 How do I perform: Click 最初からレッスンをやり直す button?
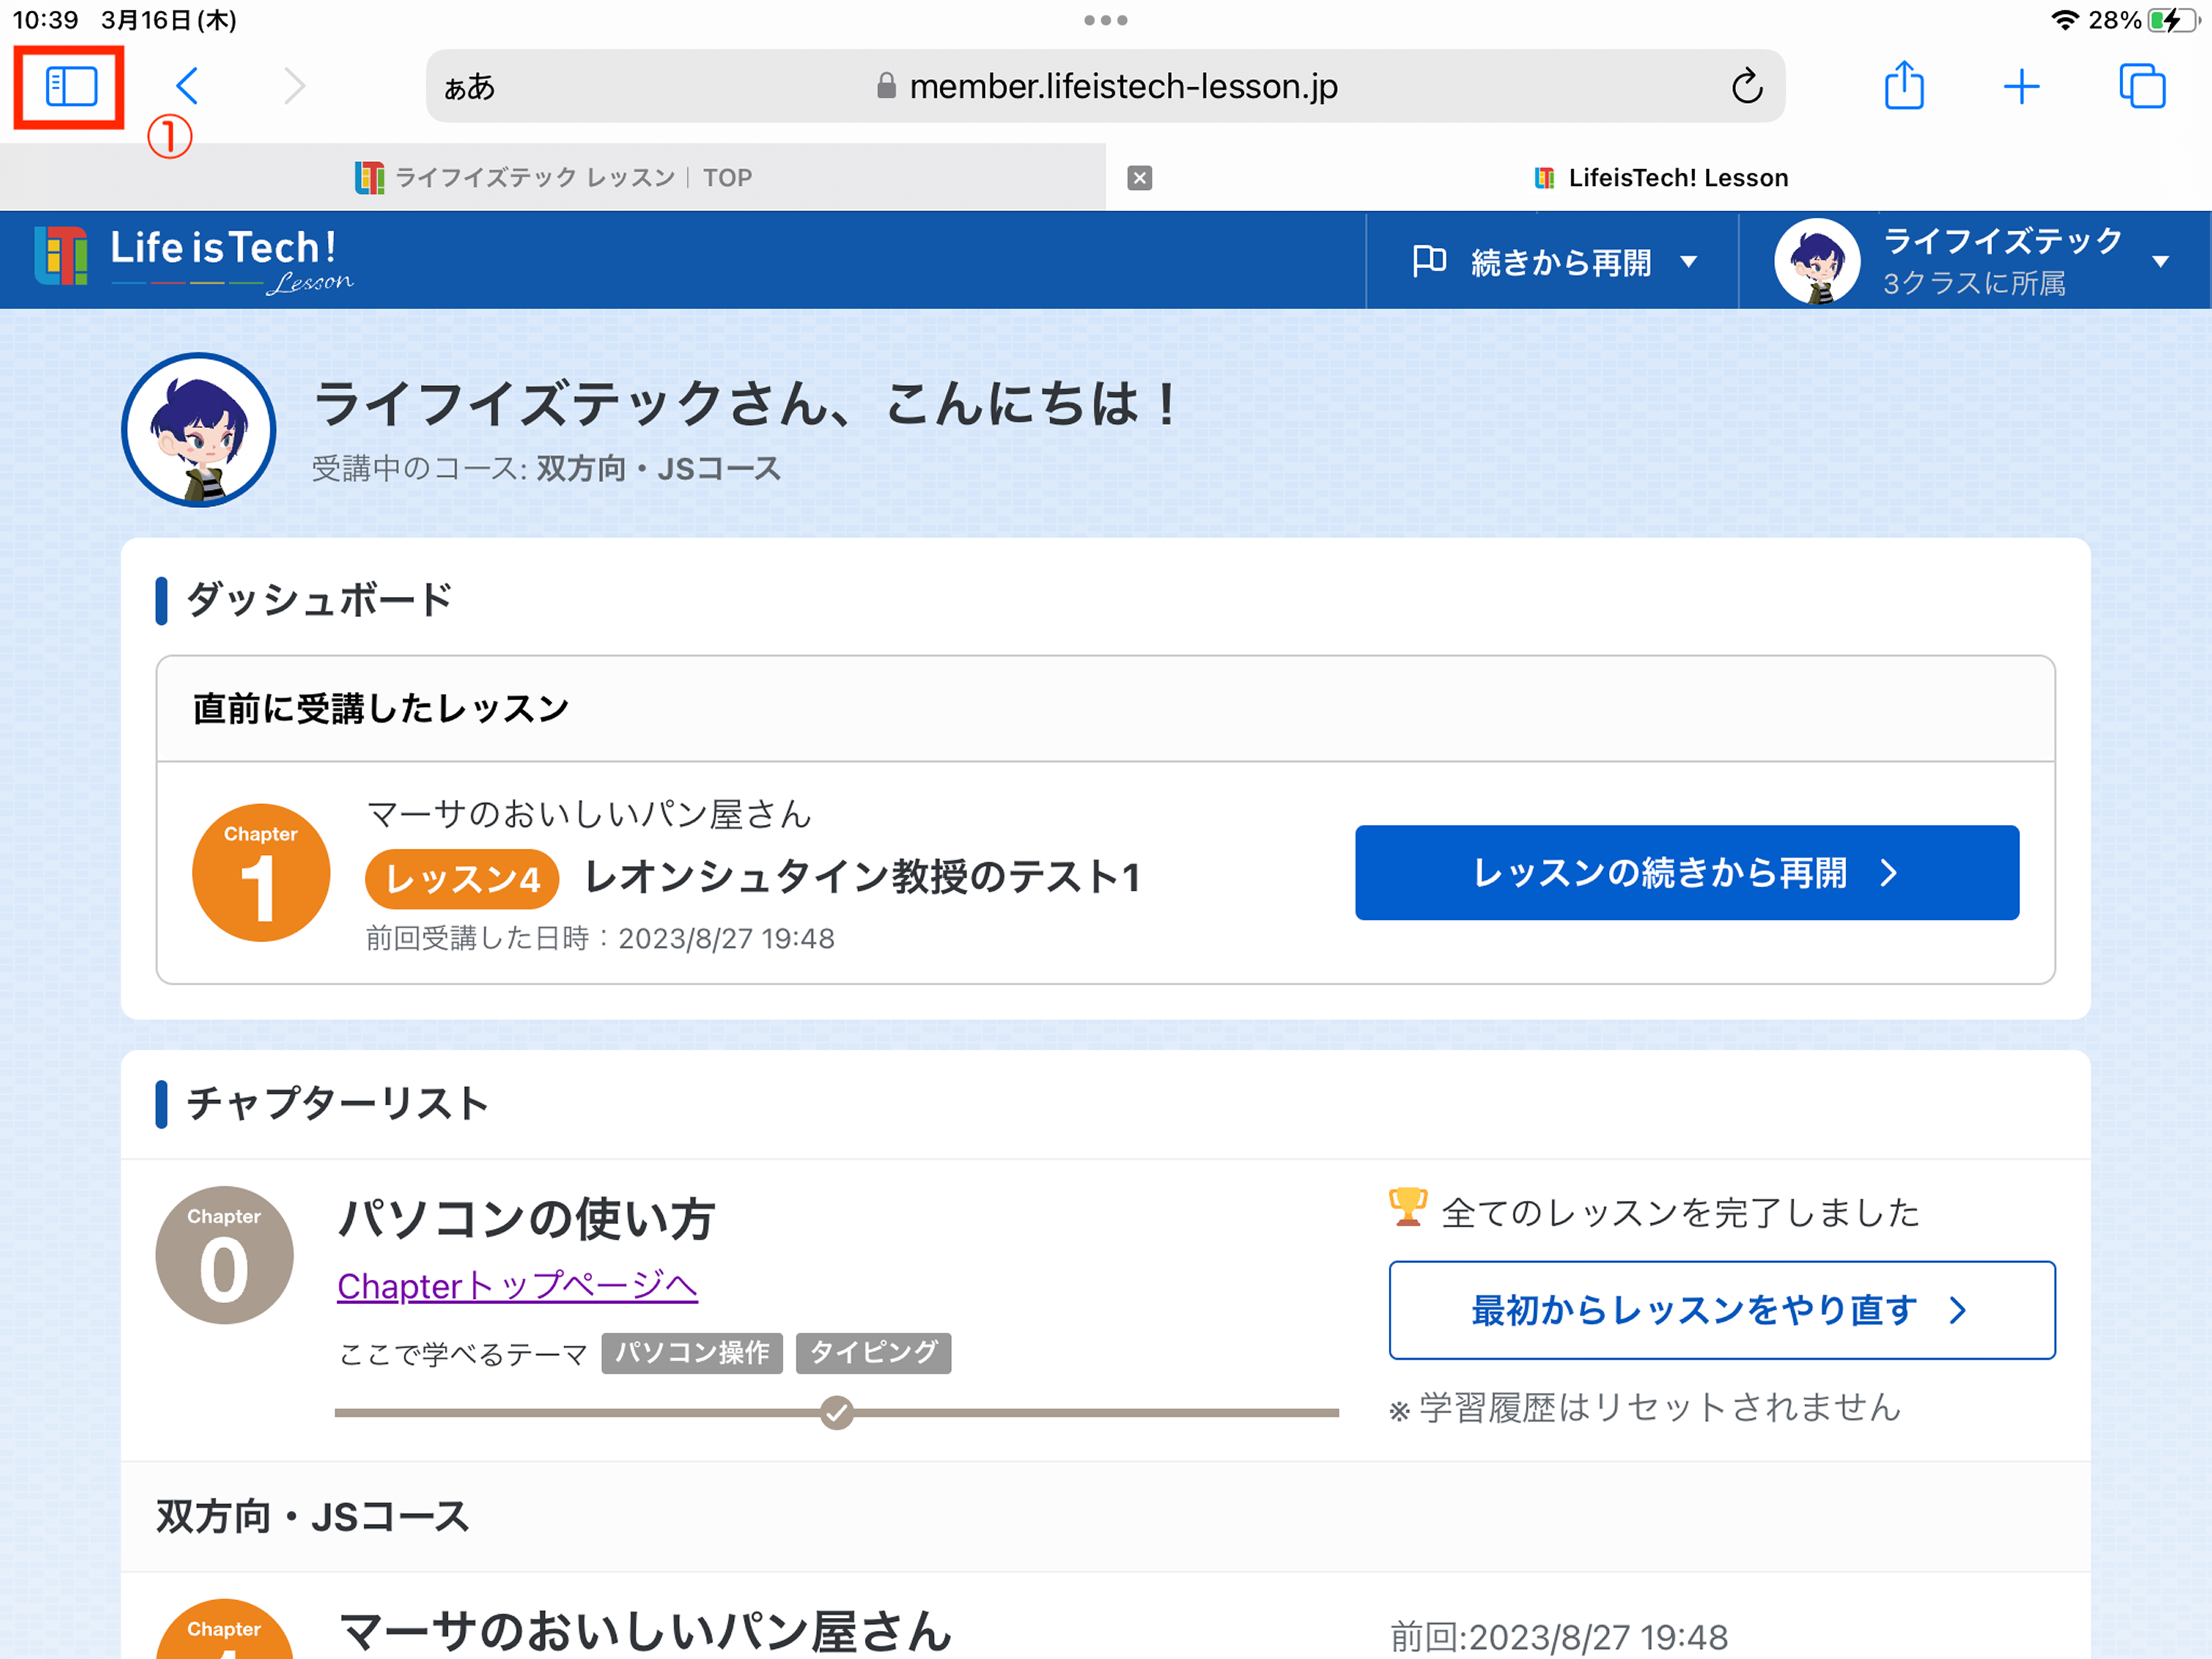[1721, 1310]
